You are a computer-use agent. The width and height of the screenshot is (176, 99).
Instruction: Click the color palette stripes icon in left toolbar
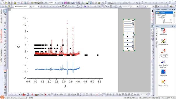[x=5, y=71]
